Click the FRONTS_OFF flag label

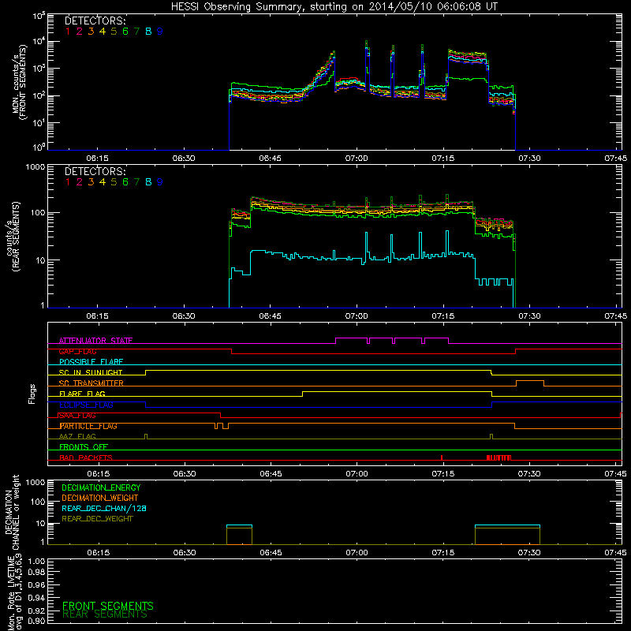[84, 447]
